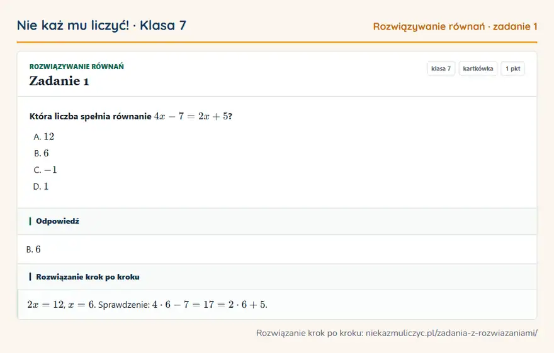Select answer option D. 1
Image resolution: width=554 pixels, height=353 pixels.
coord(41,186)
